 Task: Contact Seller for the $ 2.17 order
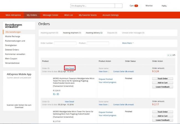124,105
